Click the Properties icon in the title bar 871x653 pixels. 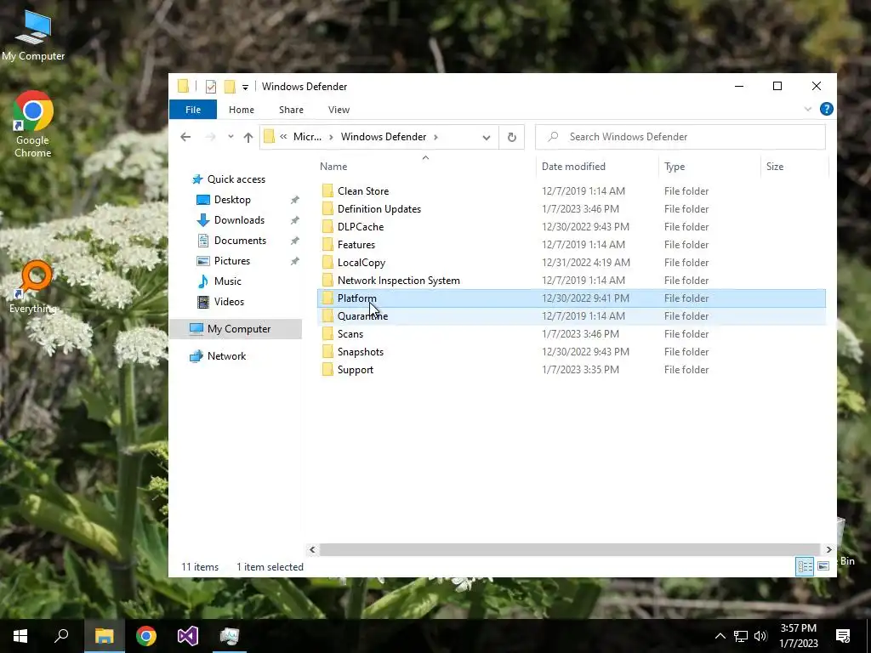click(x=211, y=87)
